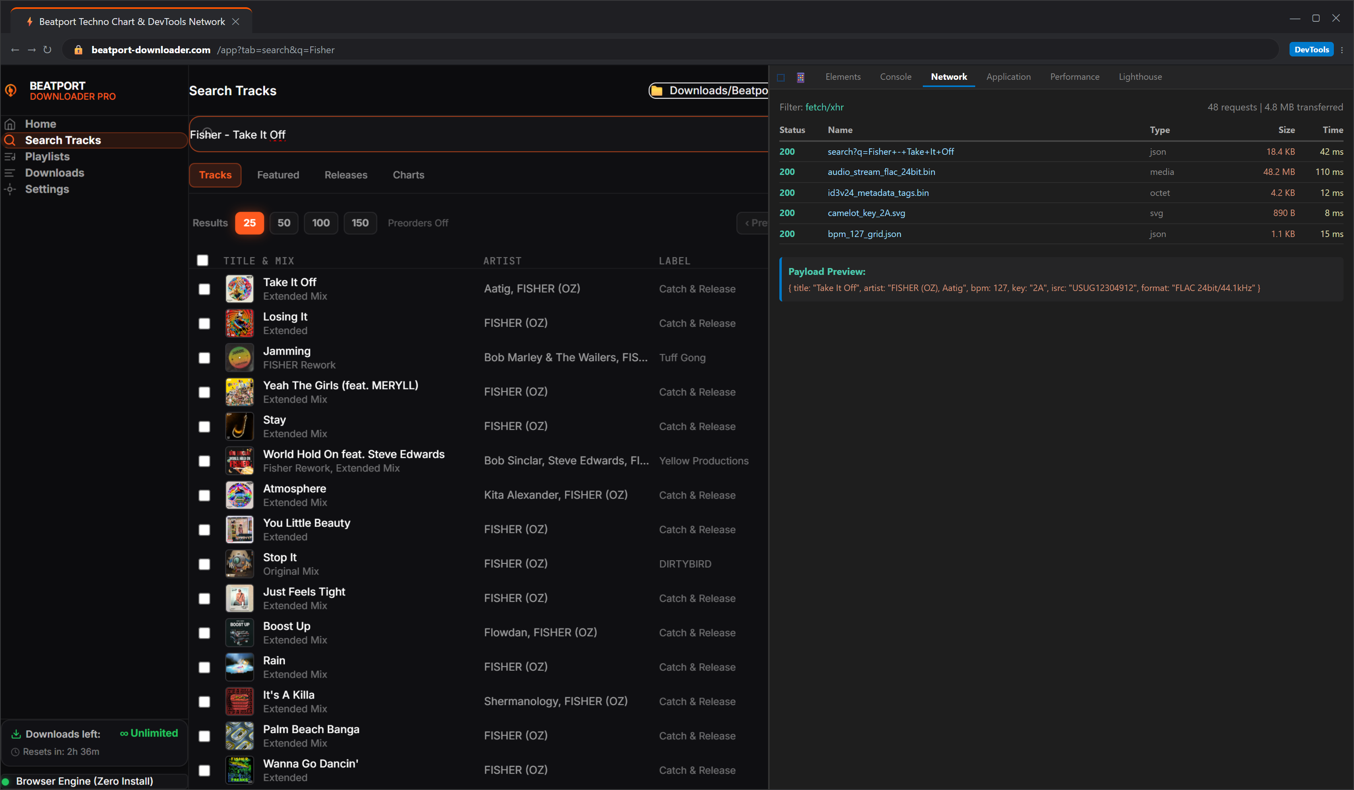This screenshot has width=1354, height=790.
Task: Reload the page with the refresh icon
Action: [47, 50]
